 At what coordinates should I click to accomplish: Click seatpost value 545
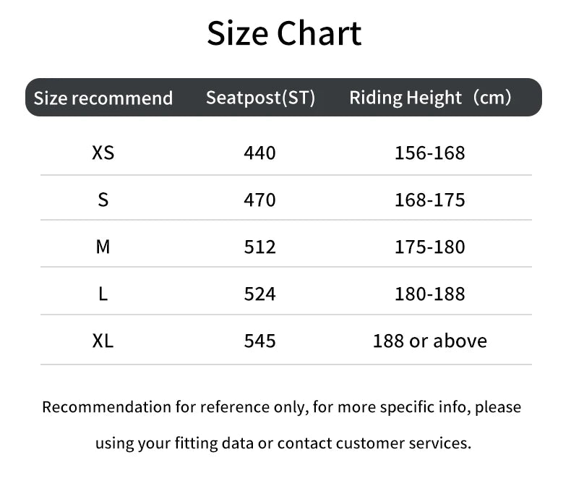click(260, 341)
